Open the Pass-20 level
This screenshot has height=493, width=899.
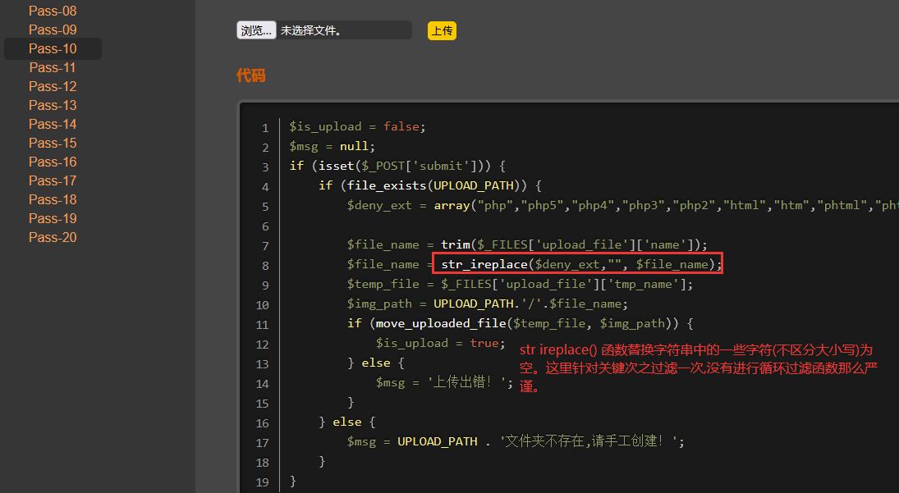53,238
